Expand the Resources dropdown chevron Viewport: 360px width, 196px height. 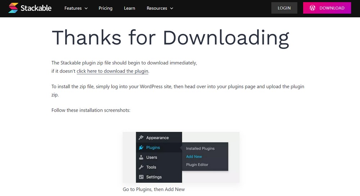coord(171,9)
